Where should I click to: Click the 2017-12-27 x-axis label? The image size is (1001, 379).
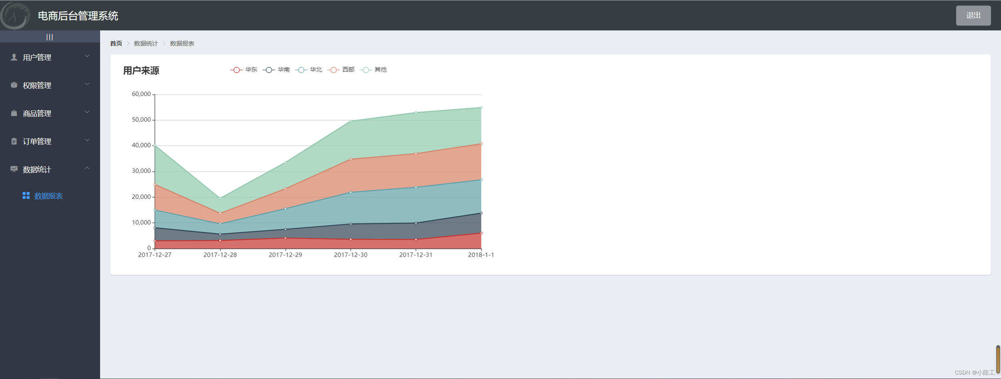coord(155,255)
